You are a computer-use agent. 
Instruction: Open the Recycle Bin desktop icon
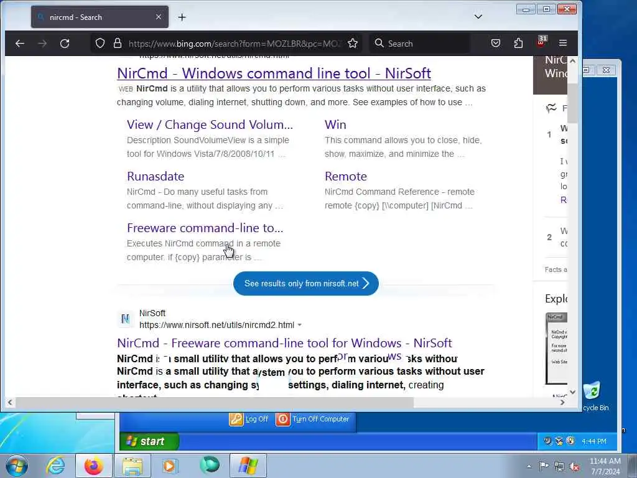[x=593, y=396]
